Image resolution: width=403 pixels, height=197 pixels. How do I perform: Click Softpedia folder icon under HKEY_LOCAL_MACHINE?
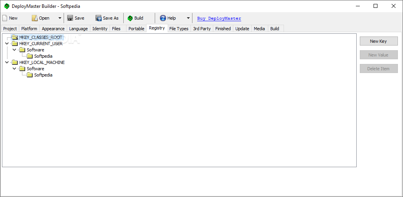tap(30, 75)
